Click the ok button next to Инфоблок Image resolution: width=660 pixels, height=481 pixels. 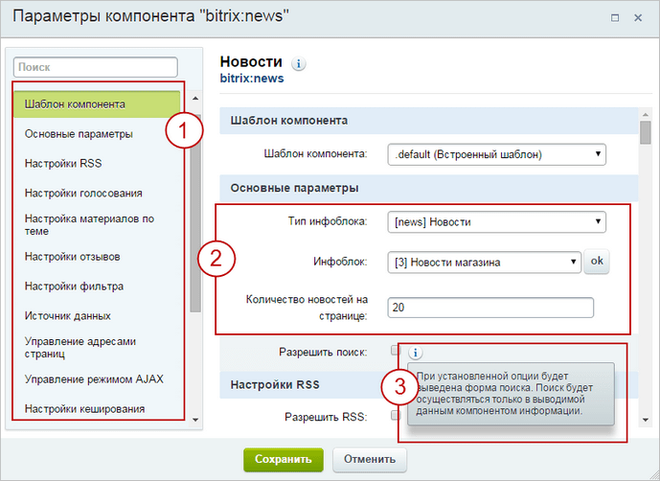(x=597, y=262)
